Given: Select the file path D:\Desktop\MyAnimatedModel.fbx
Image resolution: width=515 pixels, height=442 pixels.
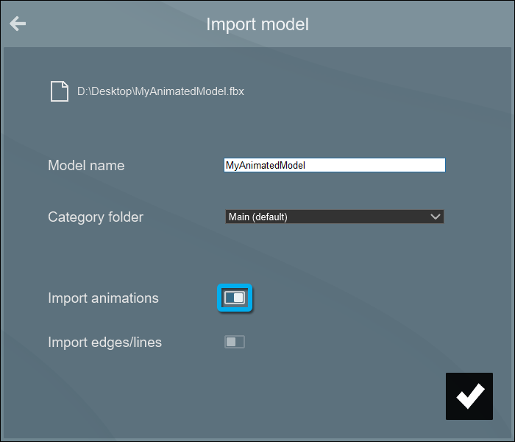Looking at the screenshot, I should [x=160, y=91].
